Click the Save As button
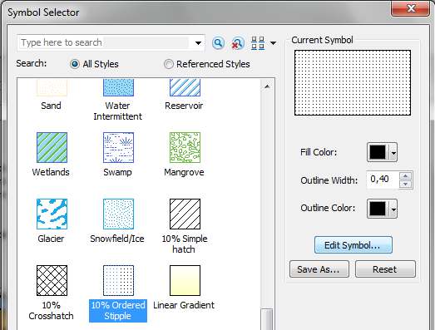435x330 pixels. click(319, 269)
